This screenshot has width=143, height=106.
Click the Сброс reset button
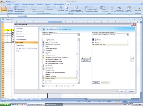(96, 82)
